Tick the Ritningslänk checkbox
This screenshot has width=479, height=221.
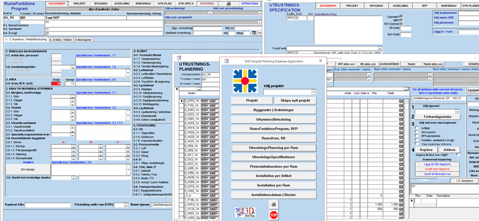[x=416, y=132]
